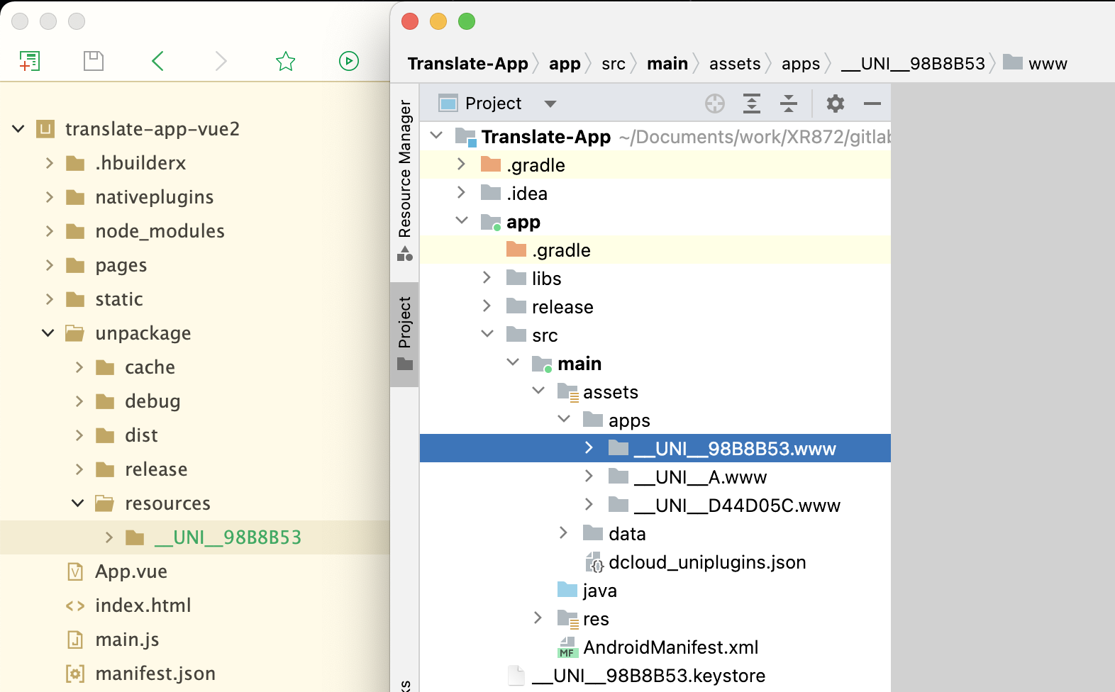This screenshot has width=1115, height=692.
Task: Expand the release folder under unpackage
Action: point(79,469)
